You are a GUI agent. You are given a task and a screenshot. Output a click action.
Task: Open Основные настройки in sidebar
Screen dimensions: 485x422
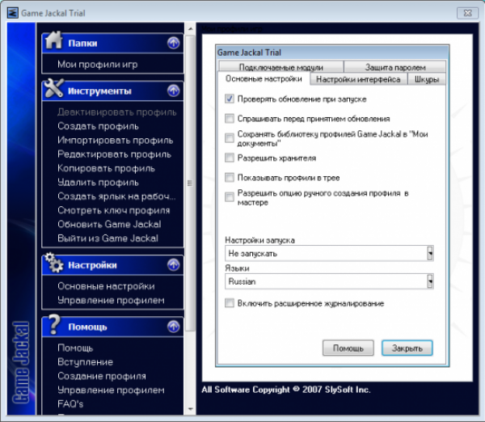pyautogui.click(x=106, y=286)
